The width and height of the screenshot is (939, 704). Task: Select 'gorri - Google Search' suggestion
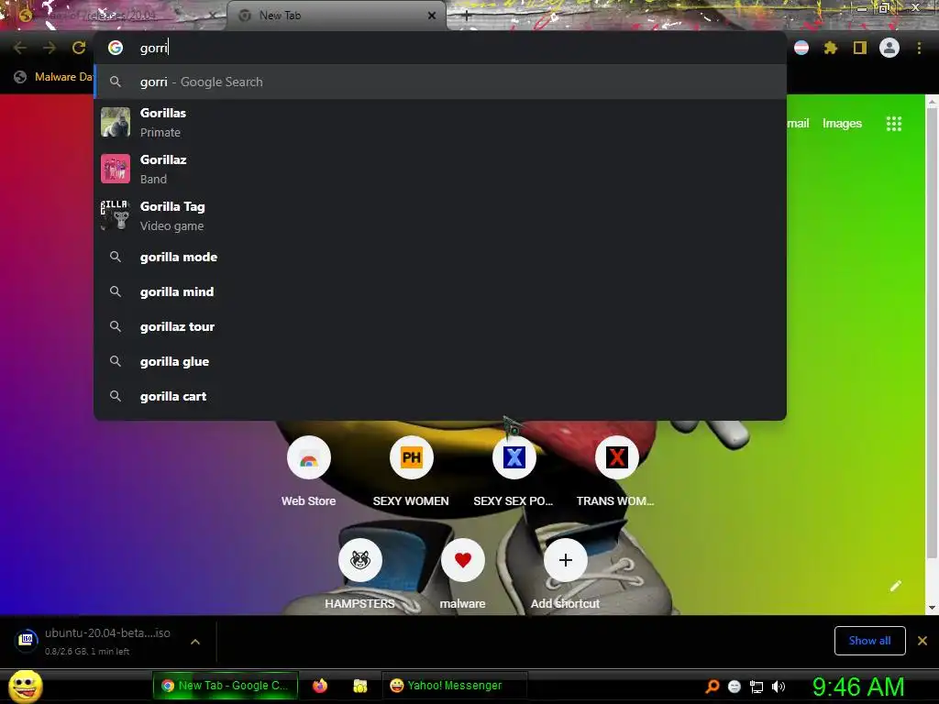click(440, 82)
